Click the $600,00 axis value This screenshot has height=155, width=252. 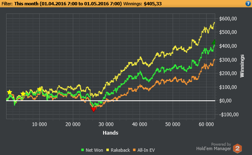point(228,19)
